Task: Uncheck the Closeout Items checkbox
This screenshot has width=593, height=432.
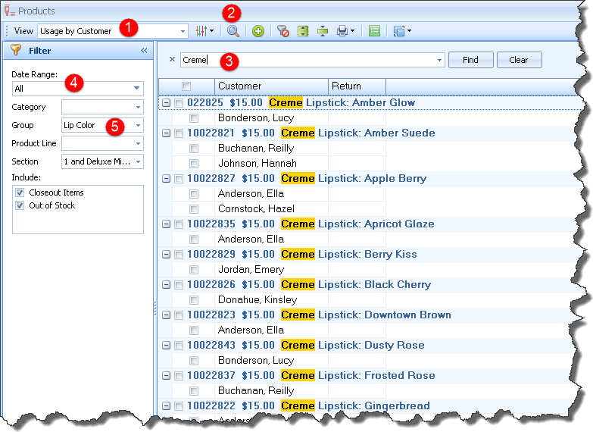Action: click(x=20, y=193)
